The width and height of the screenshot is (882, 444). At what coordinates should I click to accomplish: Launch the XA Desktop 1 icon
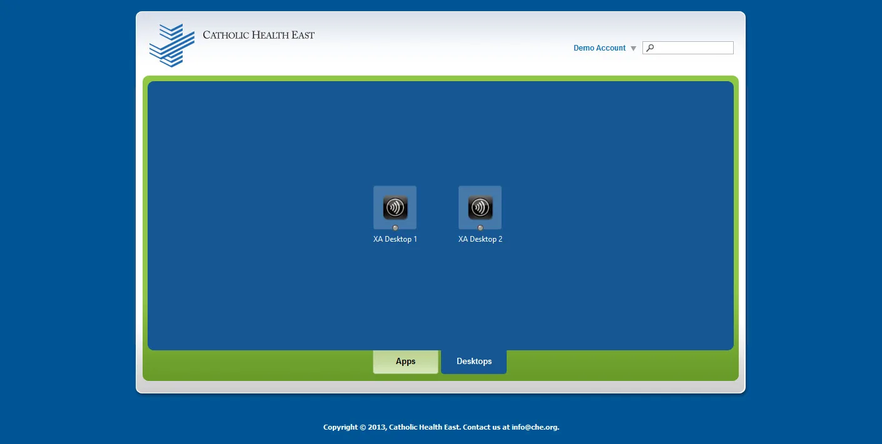point(395,207)
